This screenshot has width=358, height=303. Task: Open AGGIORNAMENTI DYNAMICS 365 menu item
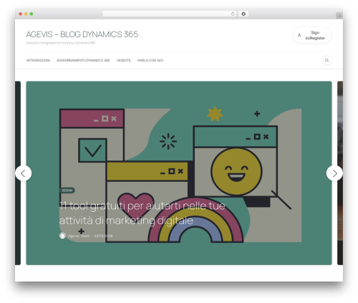(83, 60)
